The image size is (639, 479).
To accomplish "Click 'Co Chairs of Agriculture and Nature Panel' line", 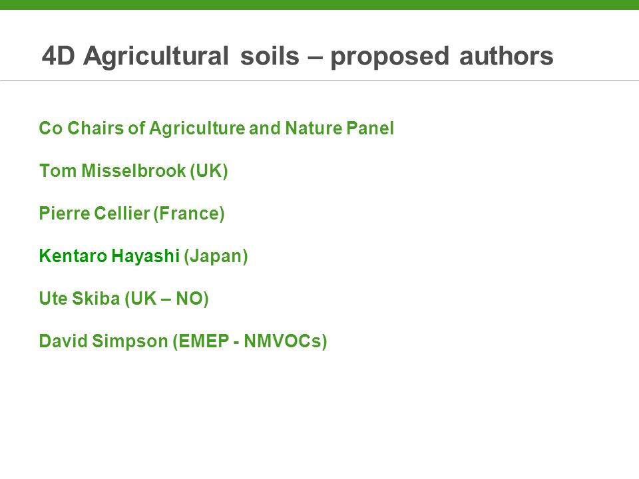I will (216, 128).
